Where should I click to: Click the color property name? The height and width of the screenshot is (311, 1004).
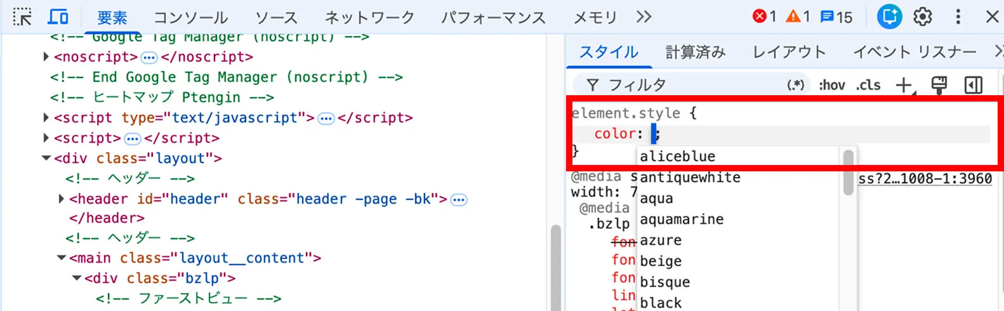[x=615, y=134]
